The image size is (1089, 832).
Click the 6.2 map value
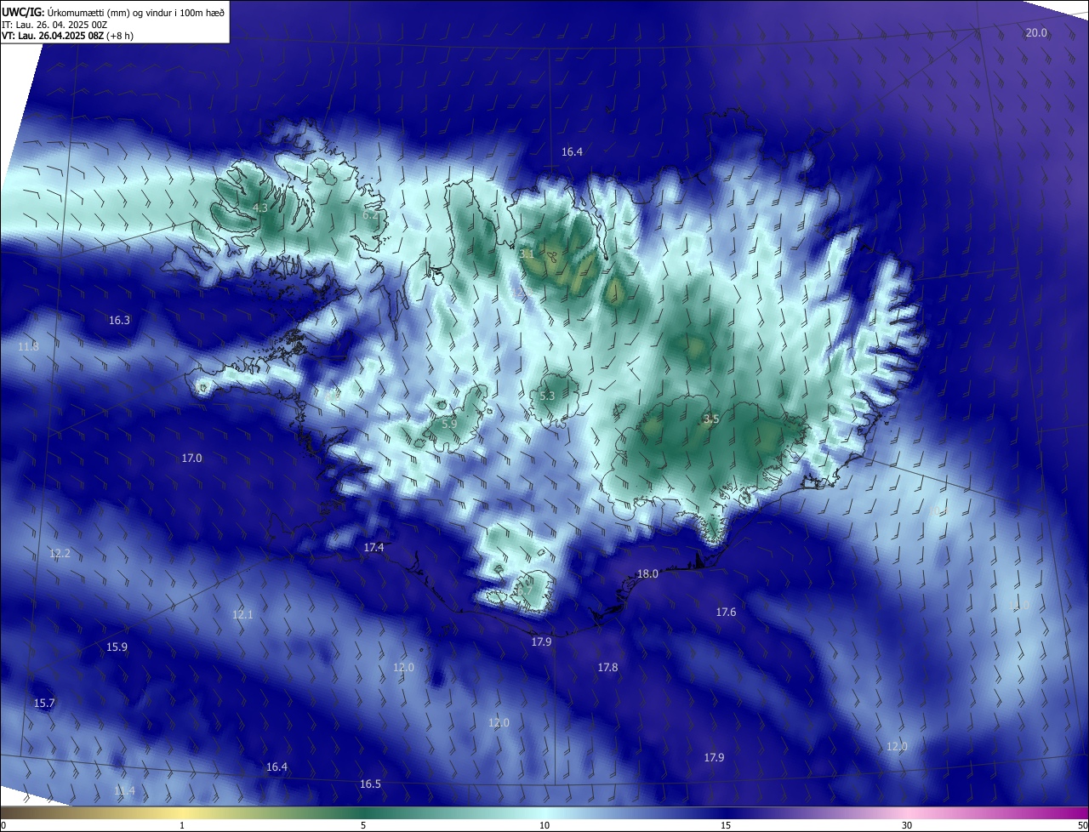[370, 215]
